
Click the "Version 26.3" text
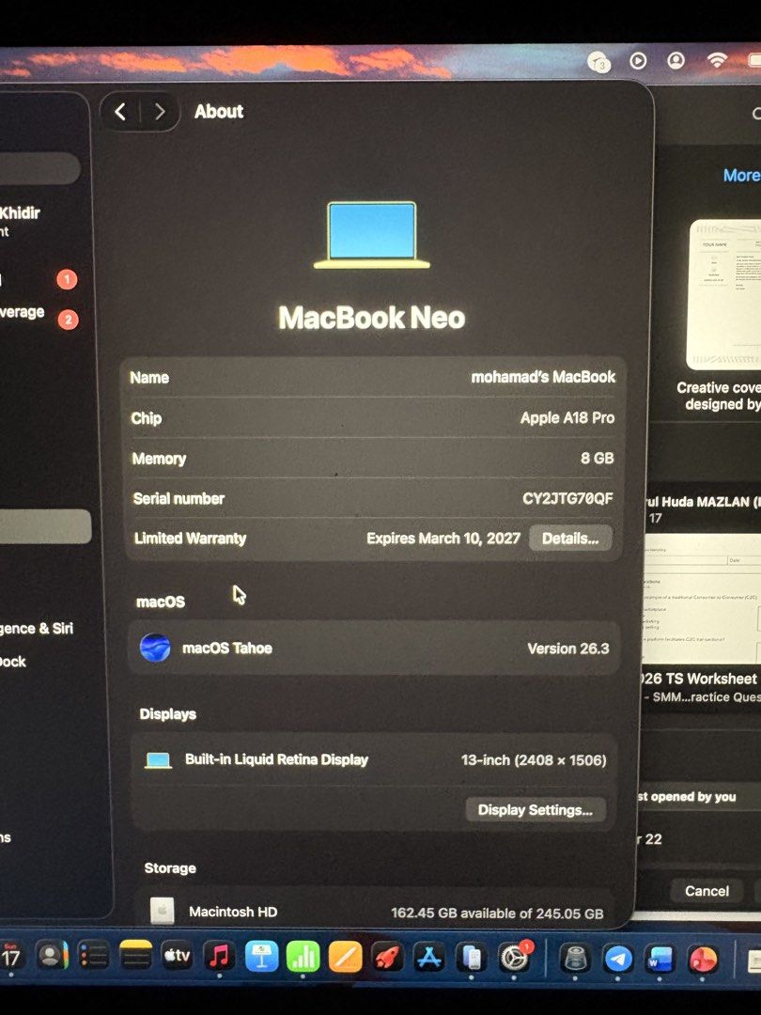pos(568,648)
